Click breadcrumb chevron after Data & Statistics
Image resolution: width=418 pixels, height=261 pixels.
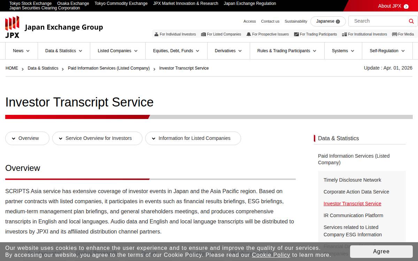(63, 69)
